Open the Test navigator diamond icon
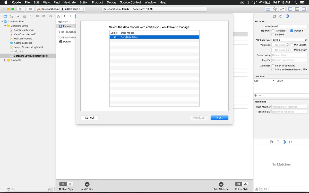This screenshot has height=193, width=309. (x=31, y=16)
